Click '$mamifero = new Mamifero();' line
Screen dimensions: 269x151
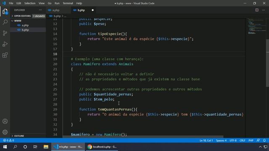(99, 135)
